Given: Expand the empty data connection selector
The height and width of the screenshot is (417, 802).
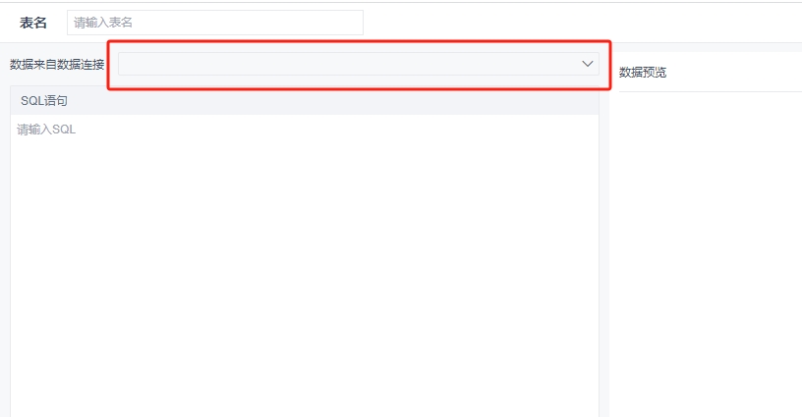Looking at the screenshot, I should click(359, 64).
